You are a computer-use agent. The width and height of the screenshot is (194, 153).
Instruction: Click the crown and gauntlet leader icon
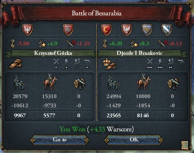coord(109,64)
